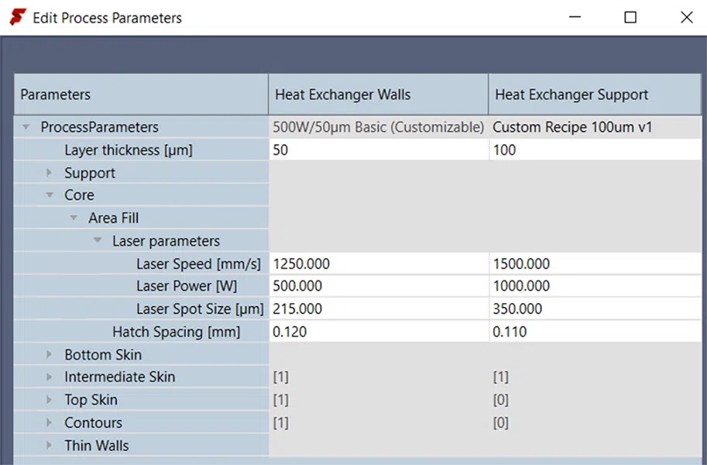Collapse the ProcessParameters root node
Image resolution: width=707 pixels, height=465 pixels.
coord(26,126)
